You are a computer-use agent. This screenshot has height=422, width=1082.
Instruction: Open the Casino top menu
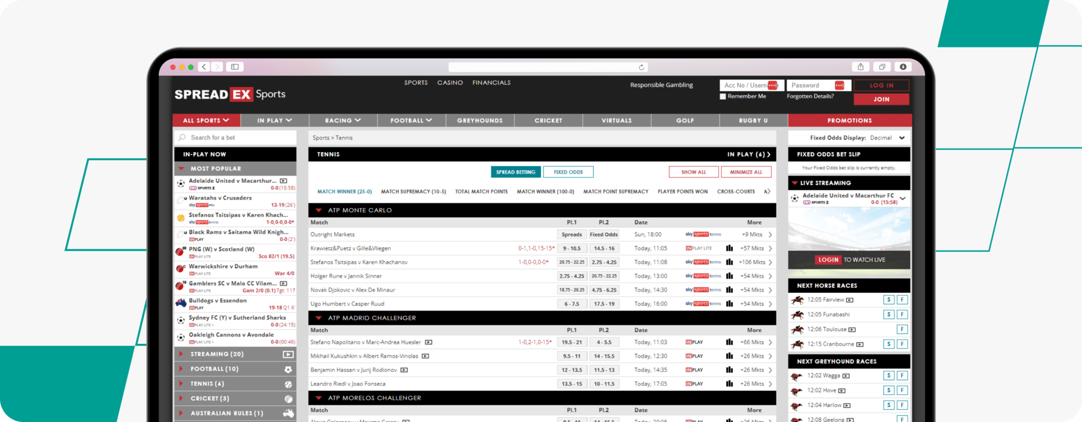[x=450, y=83]
